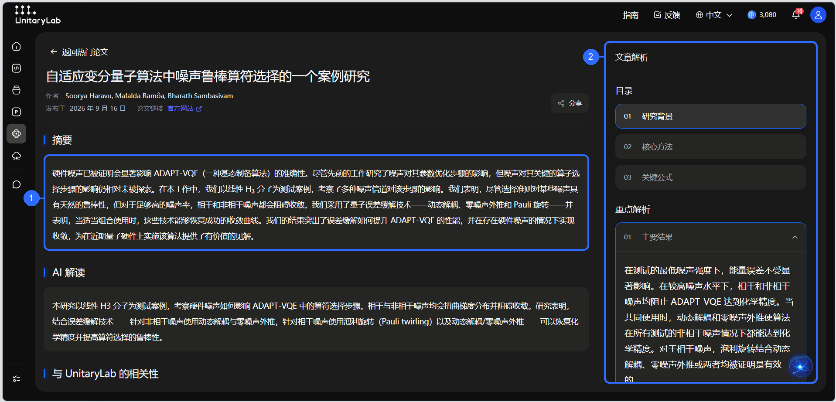This screenshot has height=402, width=836.
Task: Select 02 核心方法 in the contents
Action: click(x=710, y=147)
